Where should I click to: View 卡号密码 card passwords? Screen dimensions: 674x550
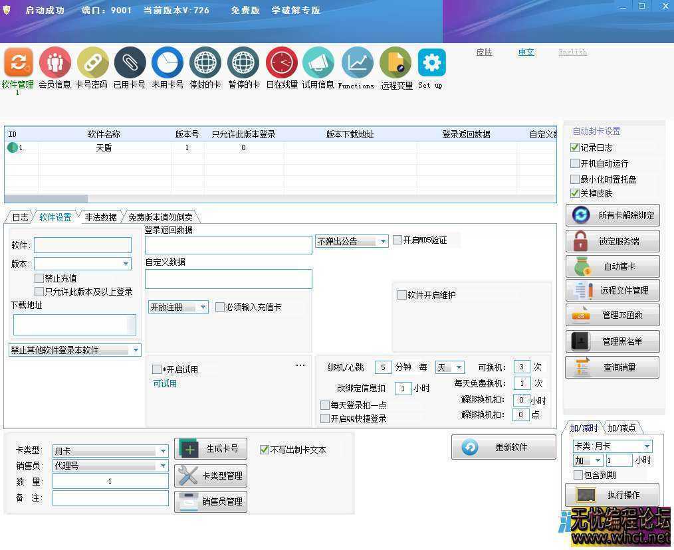coord(92,63)
